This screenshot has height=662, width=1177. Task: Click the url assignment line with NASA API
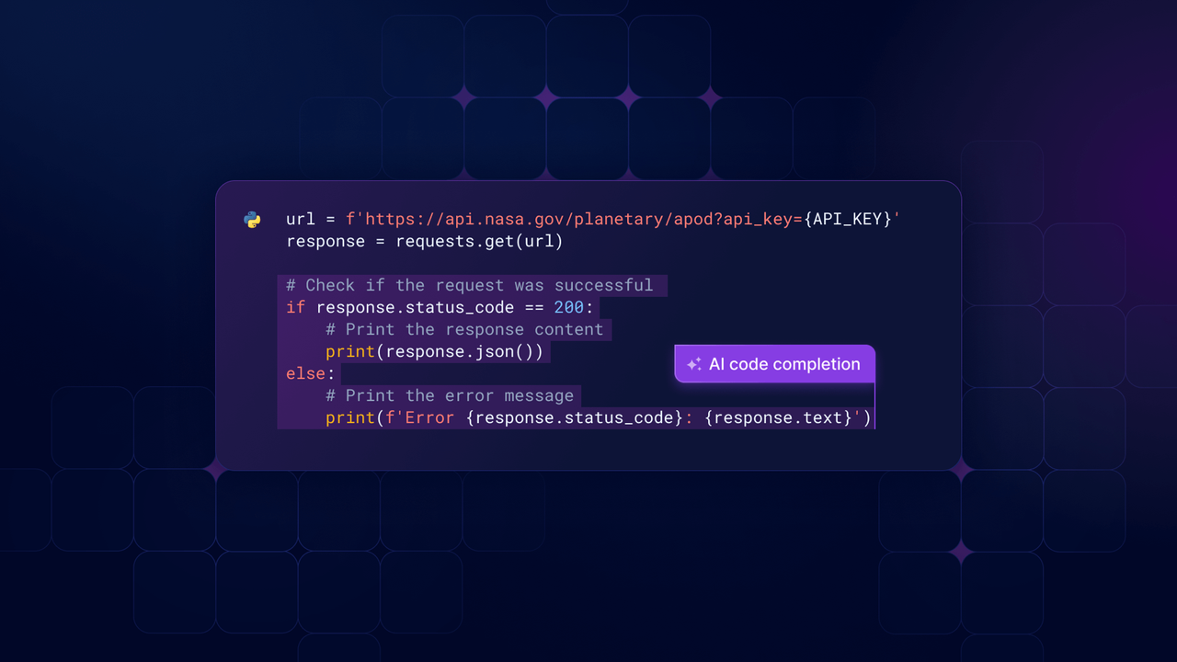pyautogui.click(x=593, y=220)
